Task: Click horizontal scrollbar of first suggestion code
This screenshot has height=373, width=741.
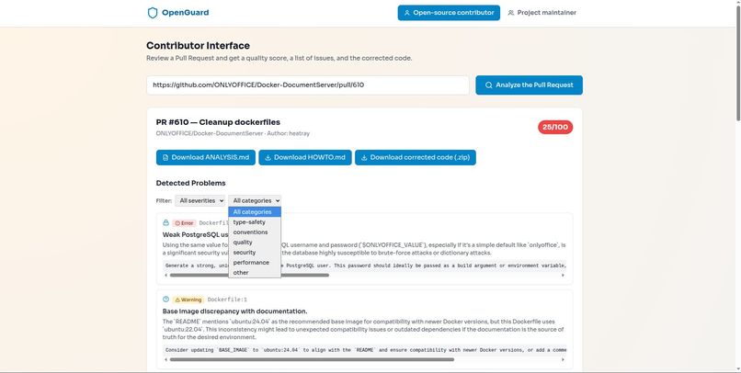Action: click(x=249, y=276)
